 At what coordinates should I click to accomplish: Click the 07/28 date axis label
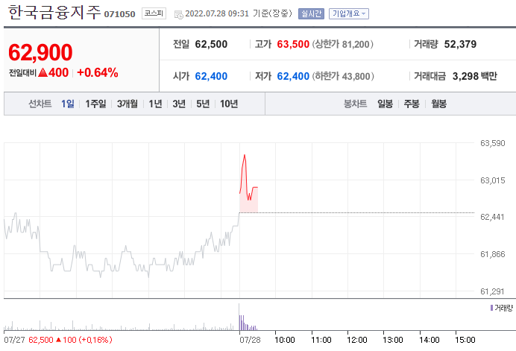tap(250, 340)
